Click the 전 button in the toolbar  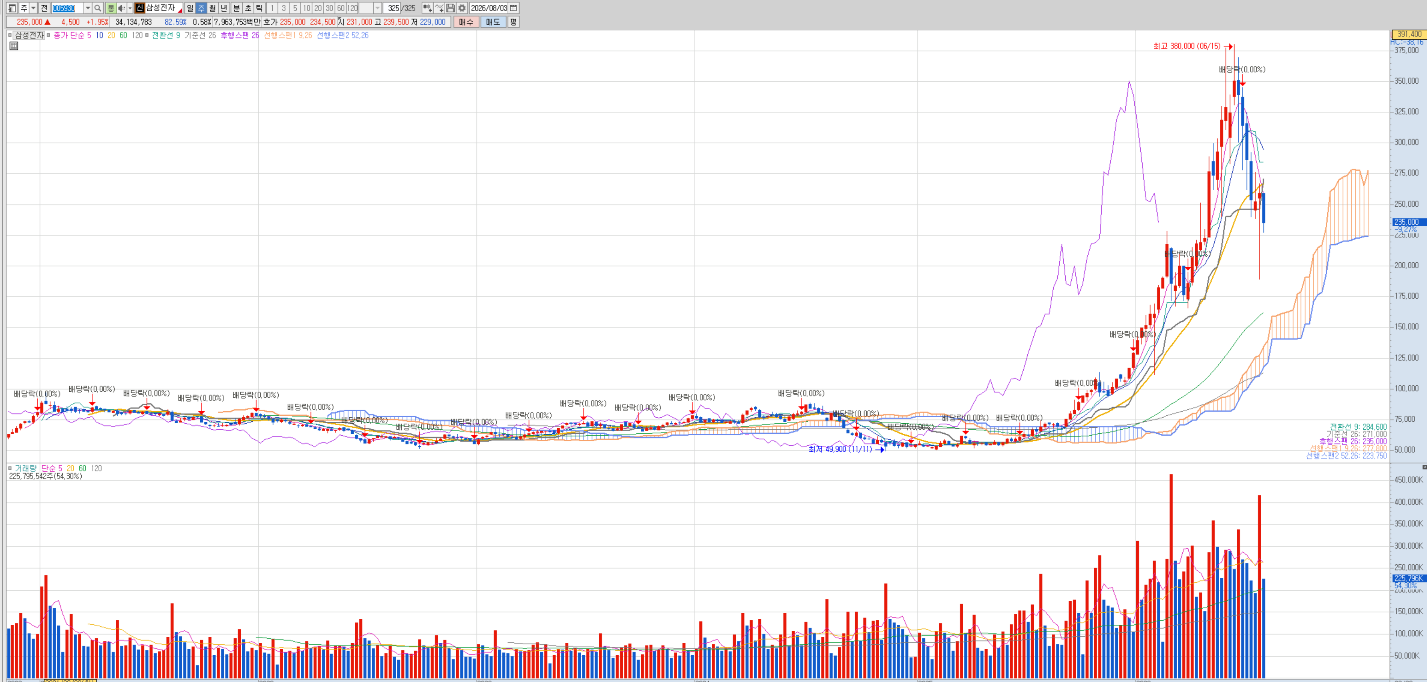44,8
